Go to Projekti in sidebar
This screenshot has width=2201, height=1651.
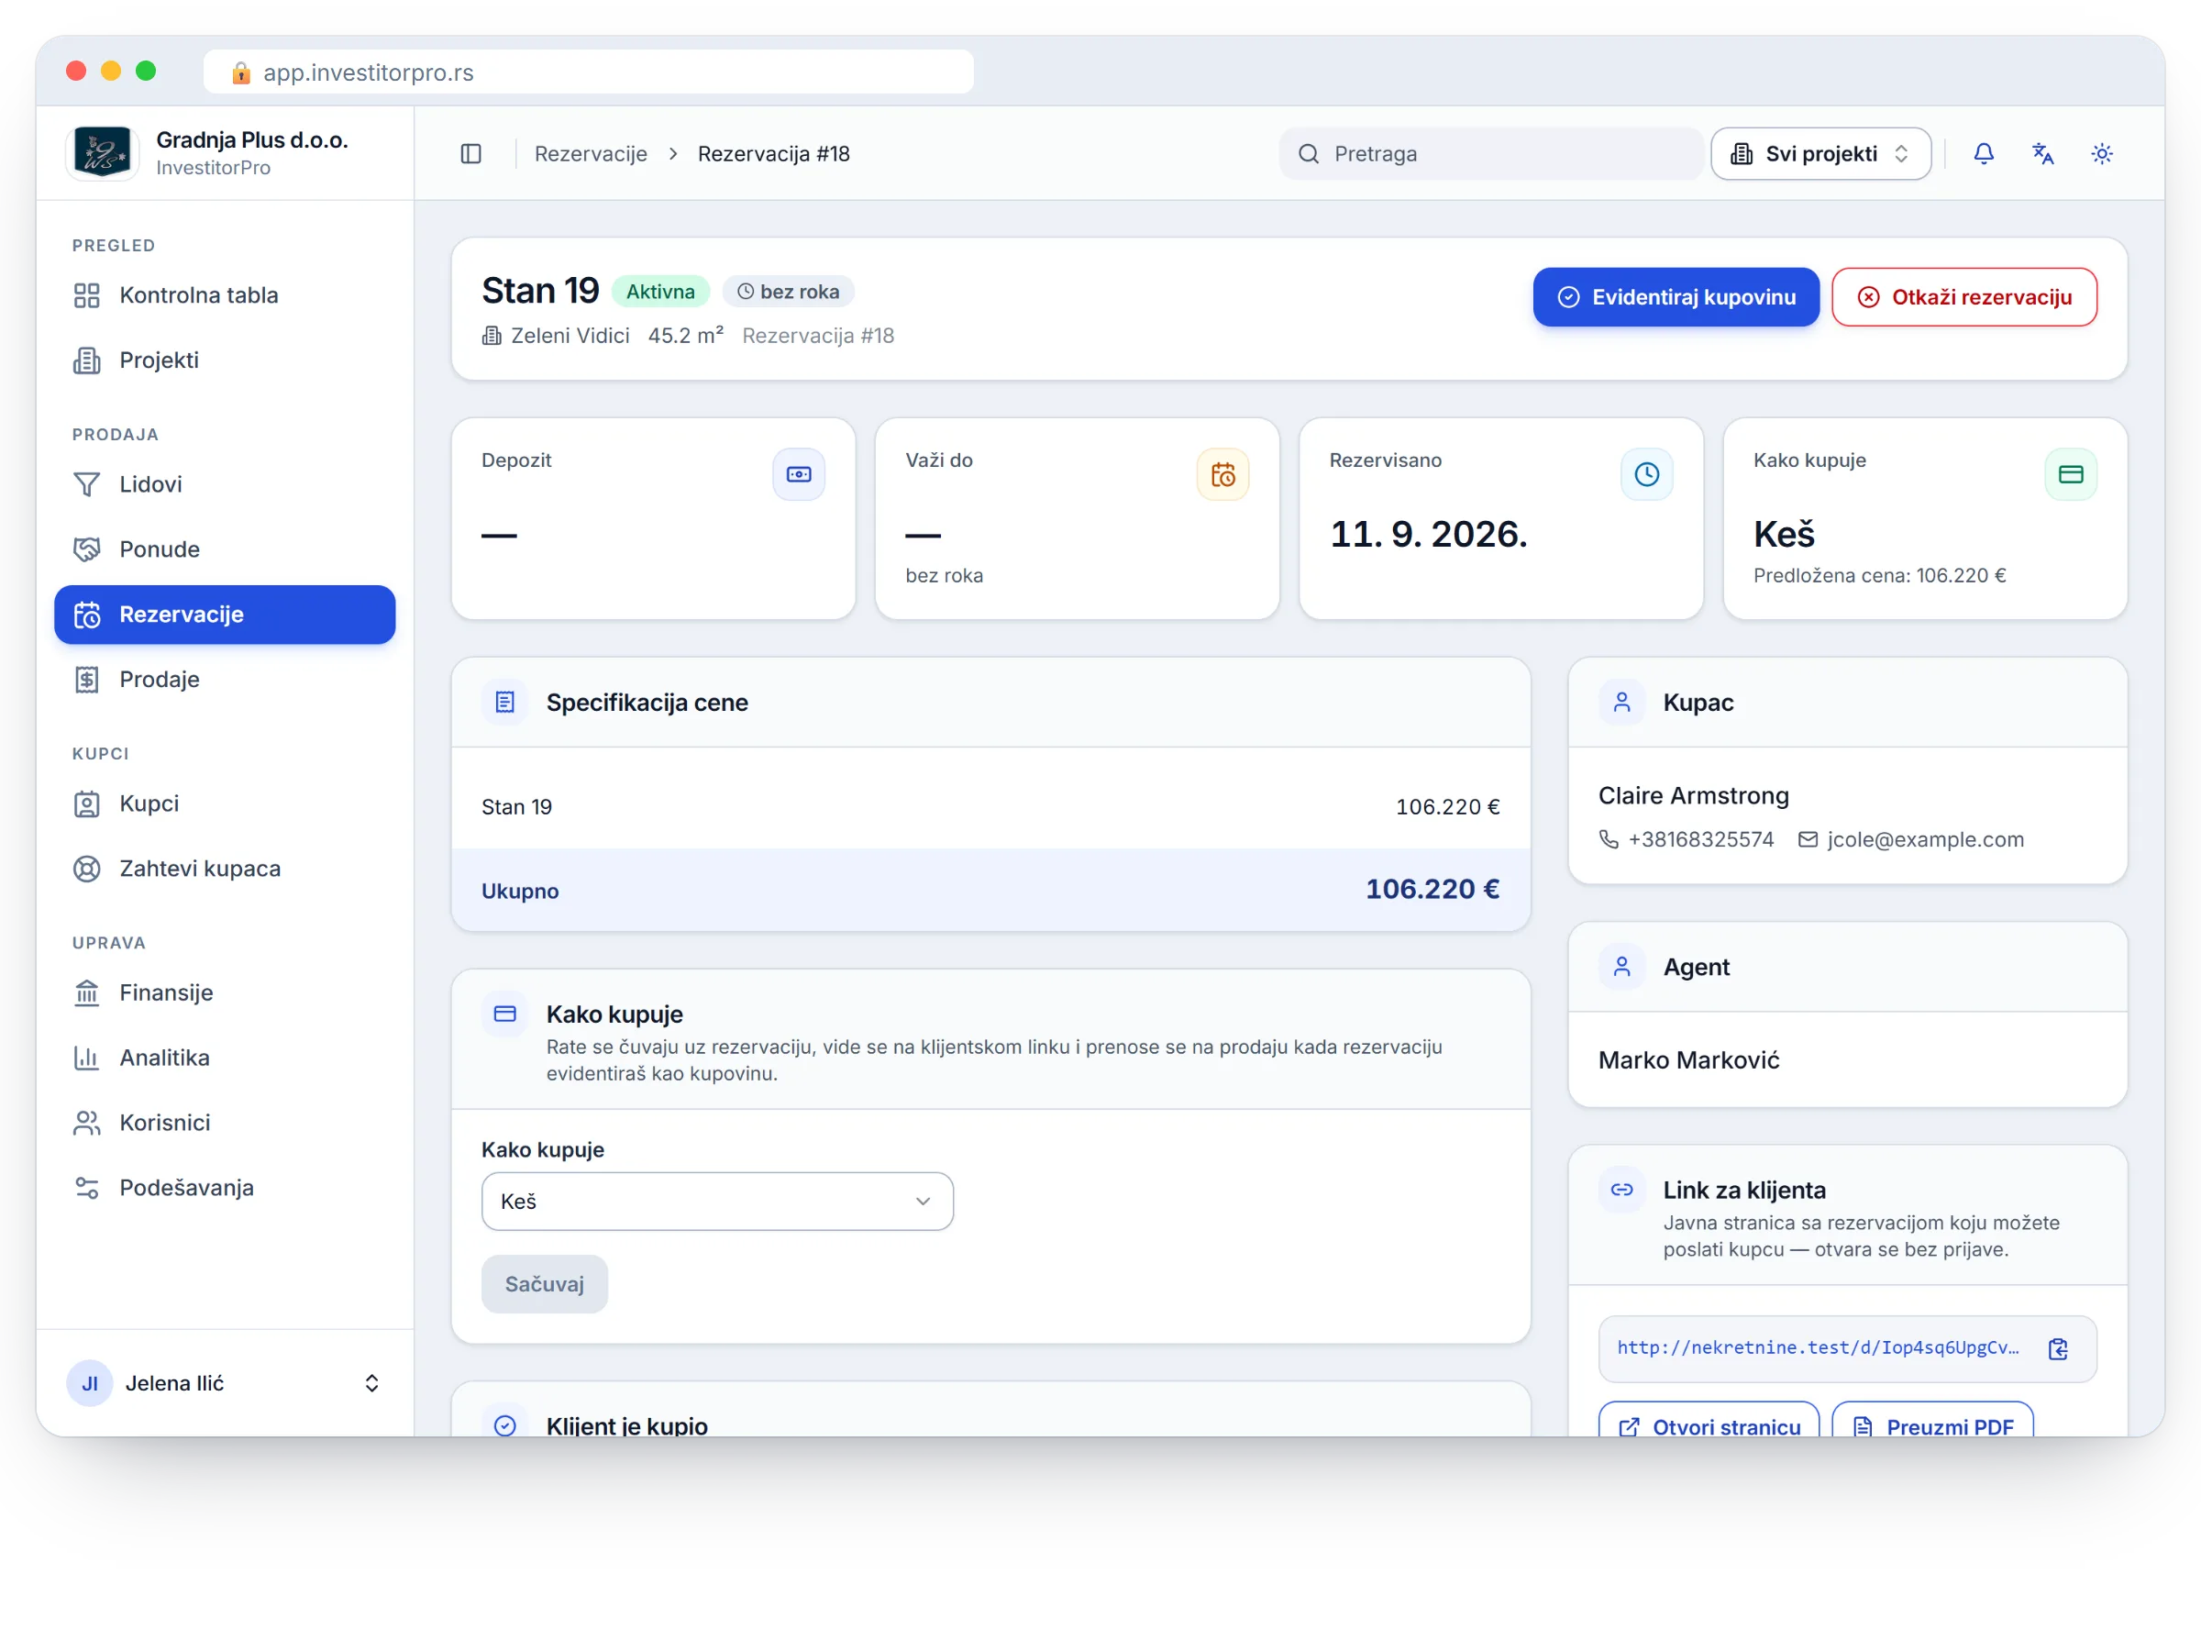[225, 360]
